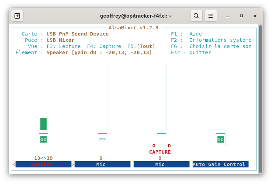Click the left arrow beside Speaker
This screenshot has width=272, height=184.
(x=14, y=164)
